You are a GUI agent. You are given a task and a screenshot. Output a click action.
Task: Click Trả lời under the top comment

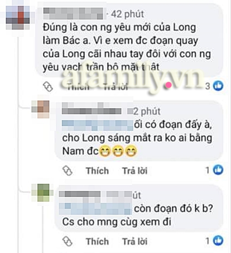coord(115,87)
